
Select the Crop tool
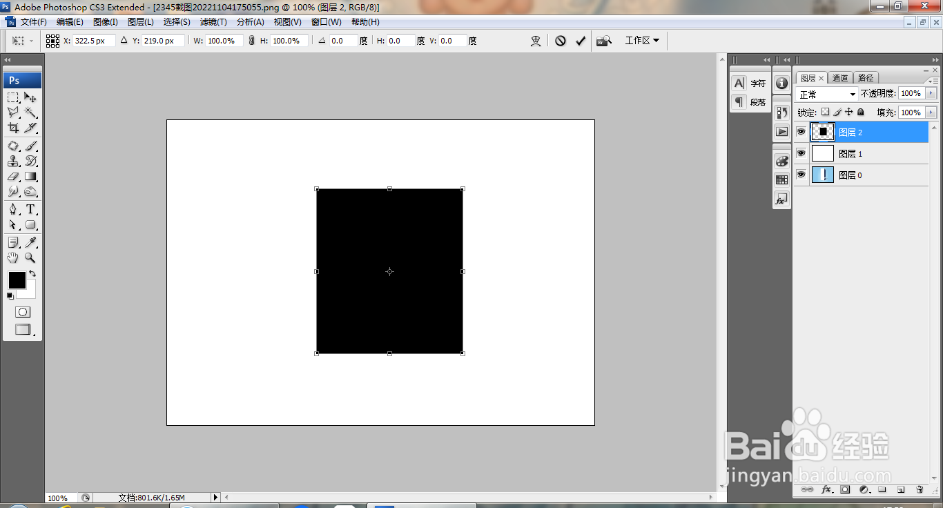click(x=13, y=128)
